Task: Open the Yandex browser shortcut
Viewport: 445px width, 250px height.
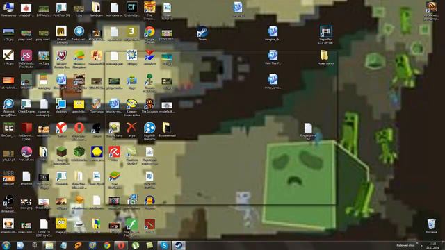Action: (61, 128)
